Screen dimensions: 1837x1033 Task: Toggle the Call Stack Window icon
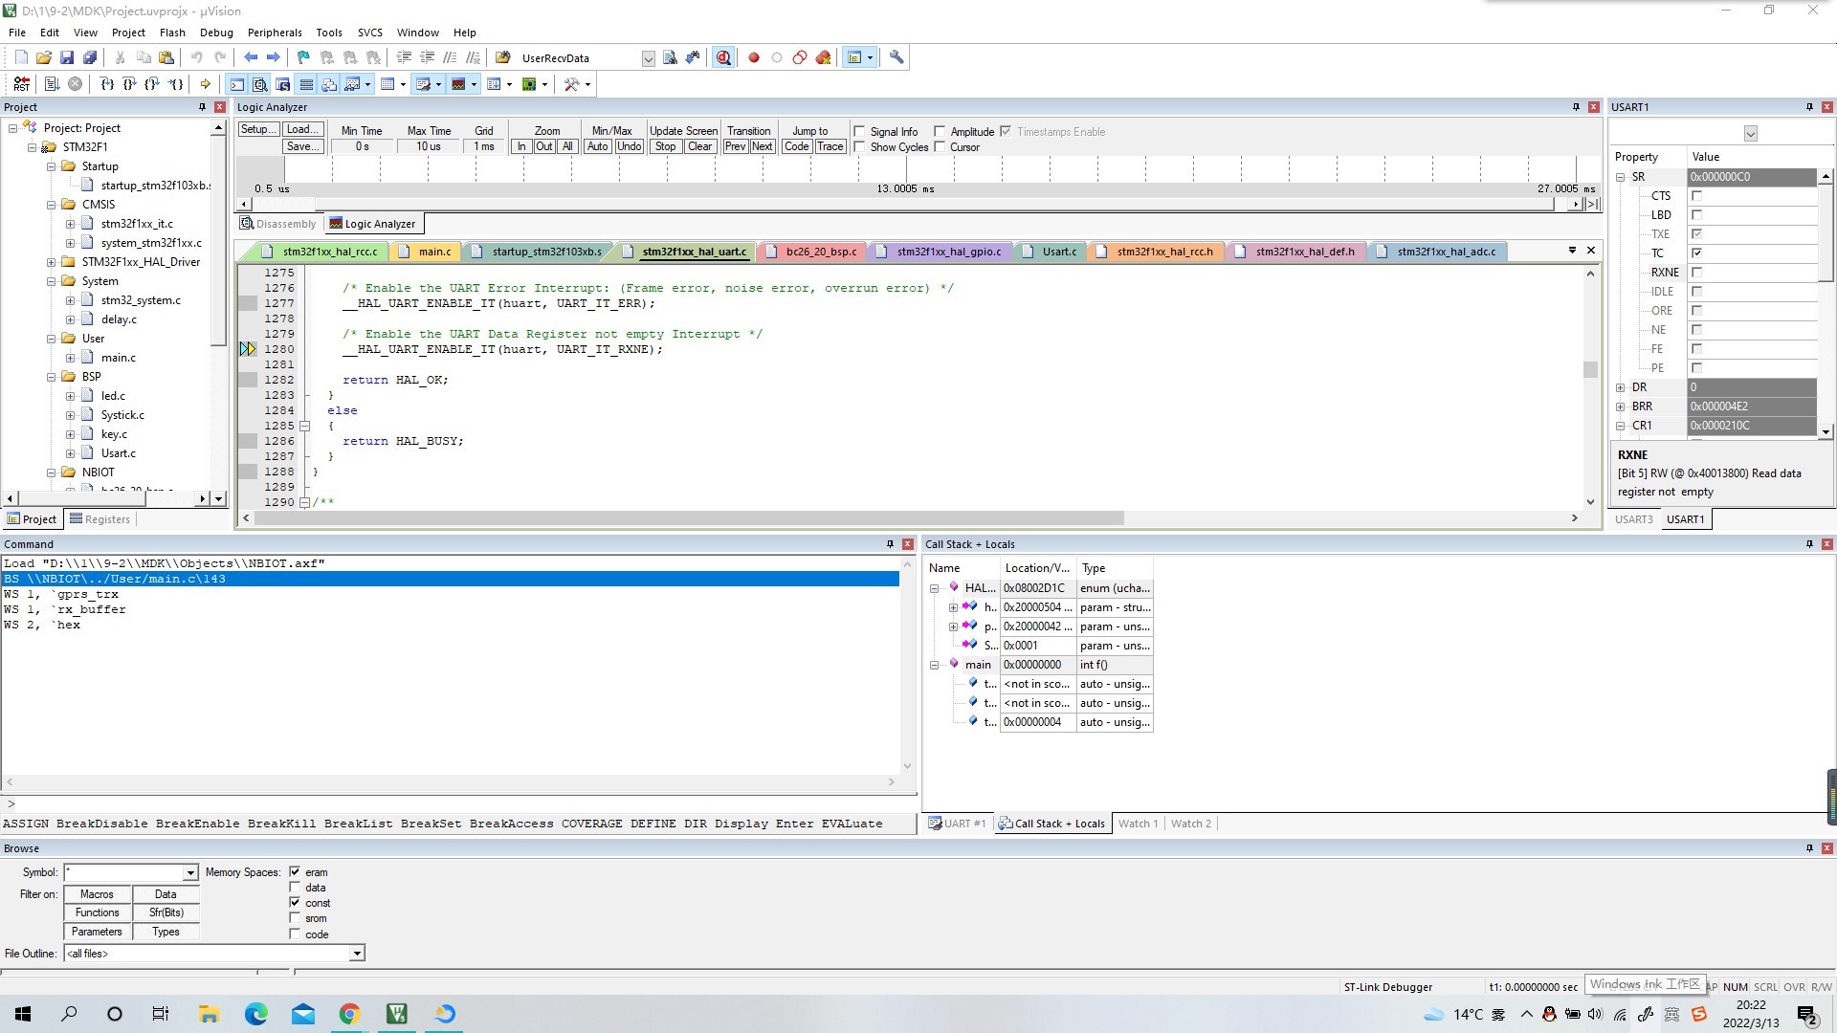pyautogui.click(x=329, y=84)
